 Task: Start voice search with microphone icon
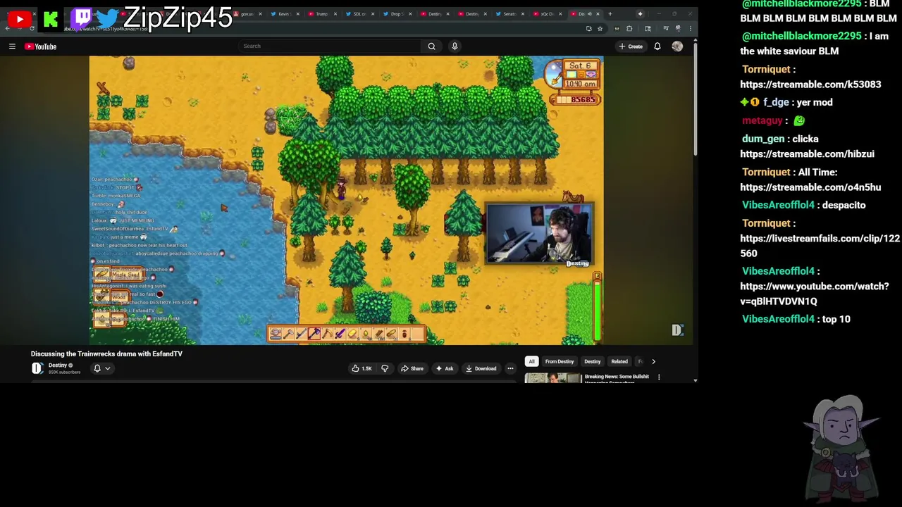point(455,46)
